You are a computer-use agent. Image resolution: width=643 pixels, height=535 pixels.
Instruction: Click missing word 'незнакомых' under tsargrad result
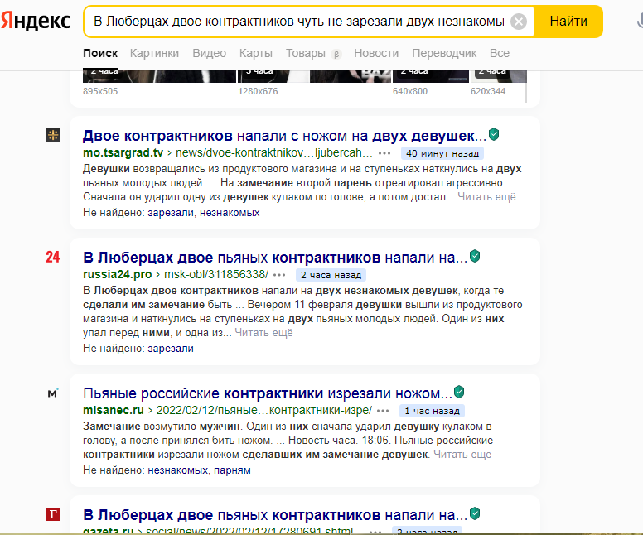tap(230, 212)
